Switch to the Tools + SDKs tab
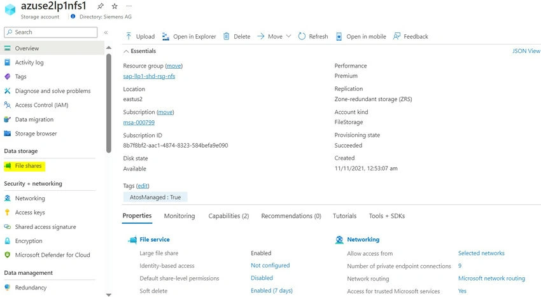This screenshot has width=541, height=297. tap(387, 216)
